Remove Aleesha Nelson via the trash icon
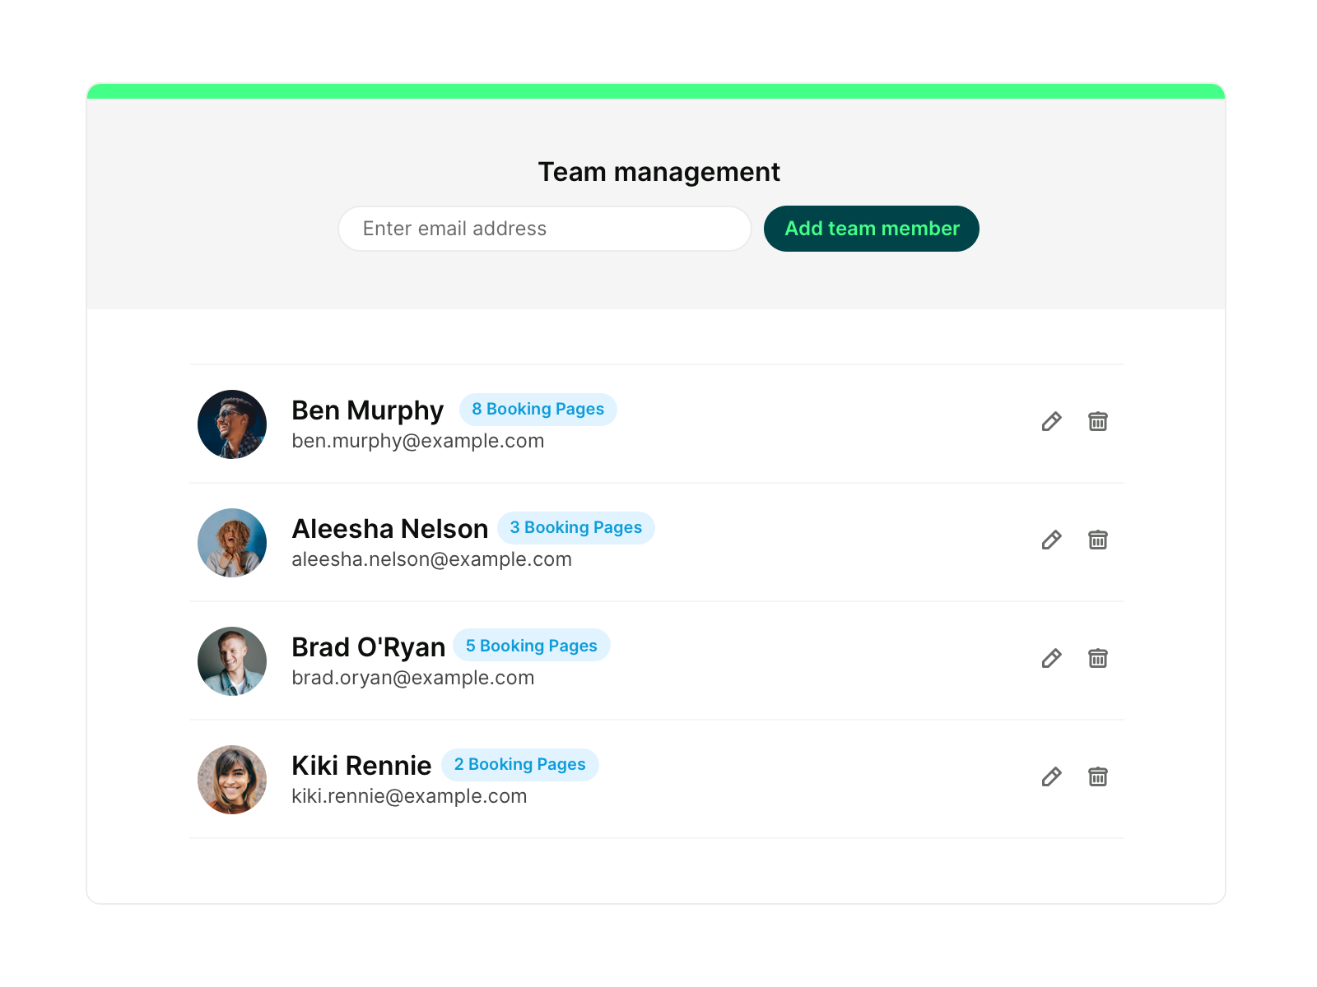 (1098, 540)
